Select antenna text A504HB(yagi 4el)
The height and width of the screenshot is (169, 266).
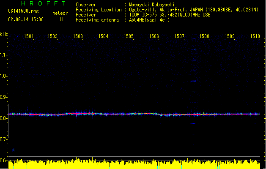tap(149, 20)
